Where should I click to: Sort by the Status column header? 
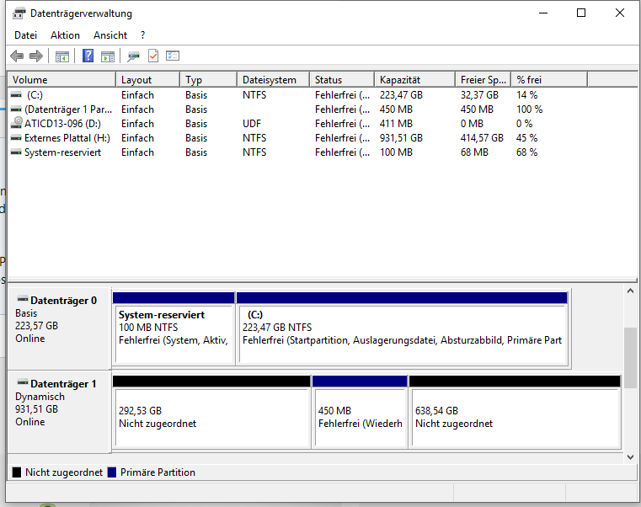coord(342,80)
